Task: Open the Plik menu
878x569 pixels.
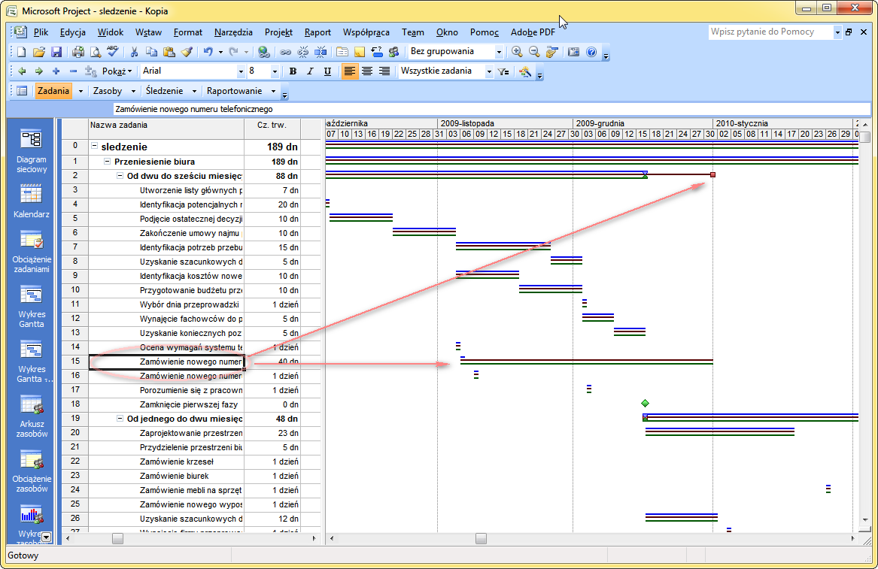Action: (x=41, y=32)
